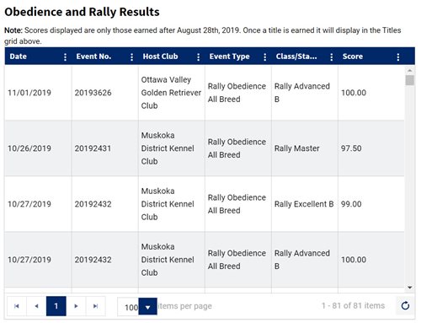The height and width of the screenshot is (323, 421).
Task: Go to the last page of results
Action: point(95,306)
